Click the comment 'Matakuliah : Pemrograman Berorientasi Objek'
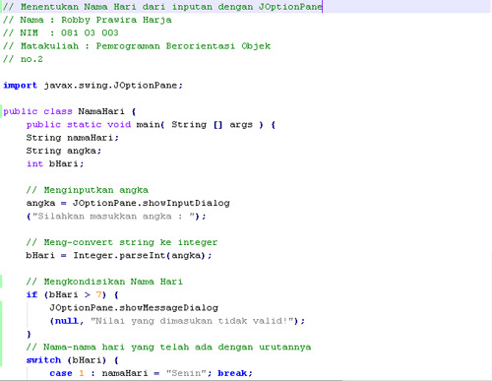This screenshot has height=381, width=492. 137,46
